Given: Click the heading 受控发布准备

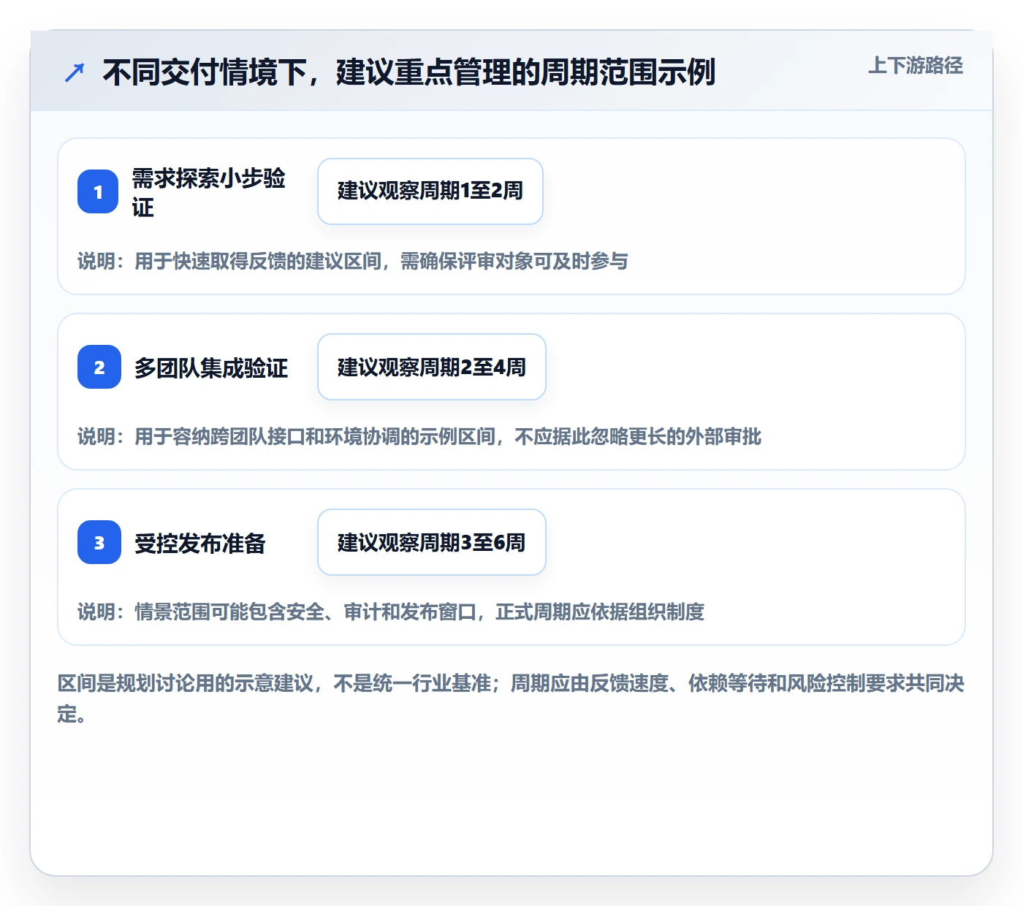Looking at the screenshot, I should coord(200,543).
